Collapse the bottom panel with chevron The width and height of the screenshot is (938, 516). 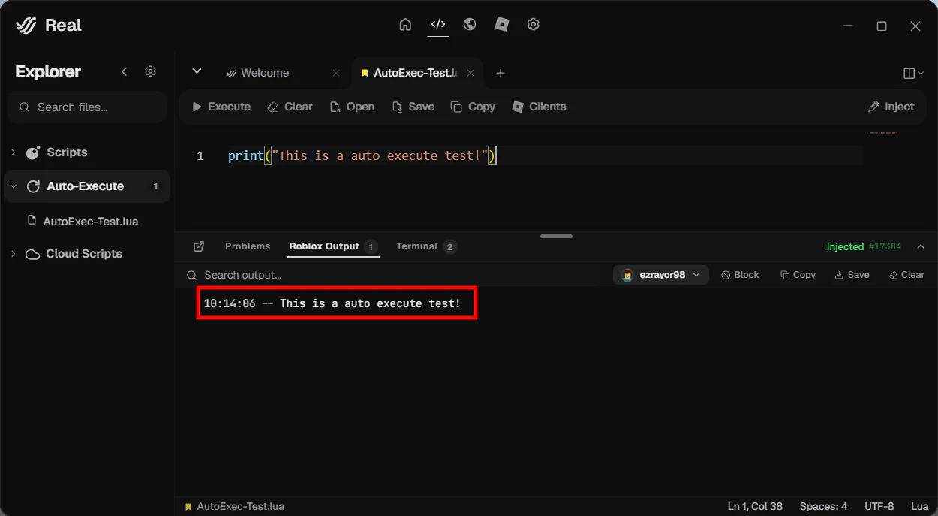pos(921,246)
